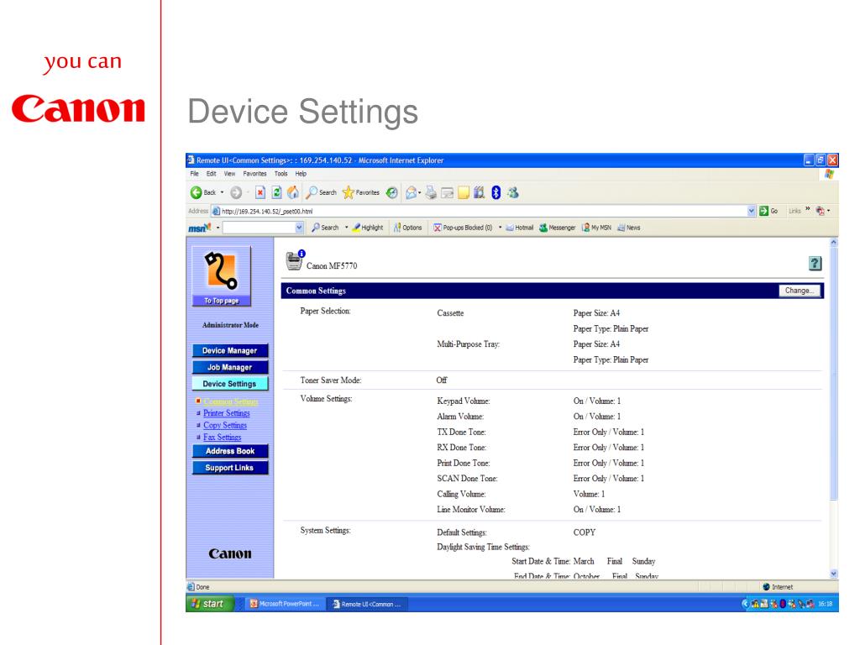Open Copy Settings link

tap(225, 425)
